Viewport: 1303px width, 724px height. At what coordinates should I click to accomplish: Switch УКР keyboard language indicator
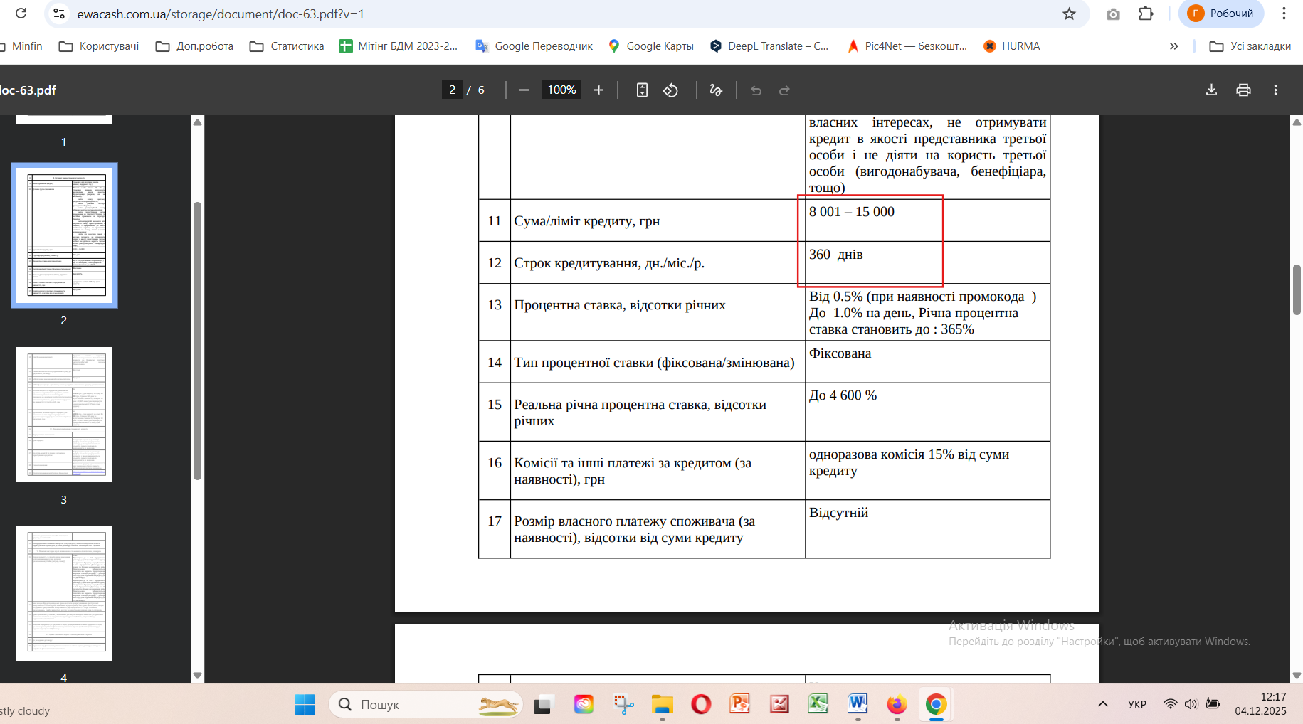tap(1136, 704)
